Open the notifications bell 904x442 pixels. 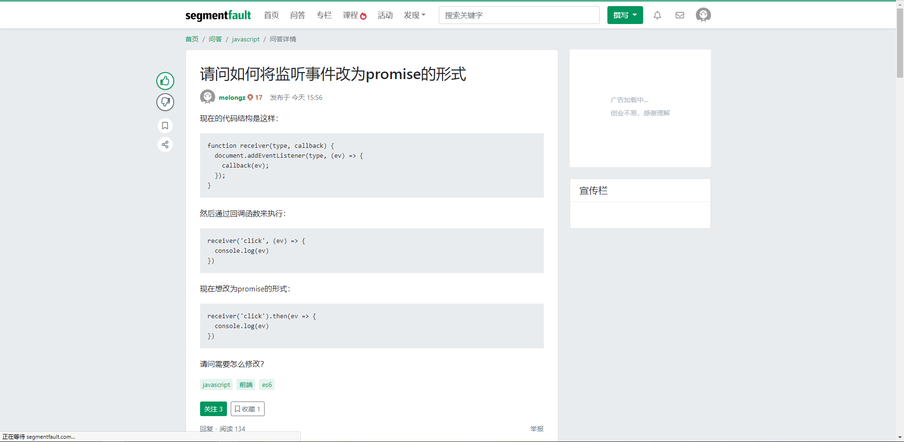pos(657,15)
